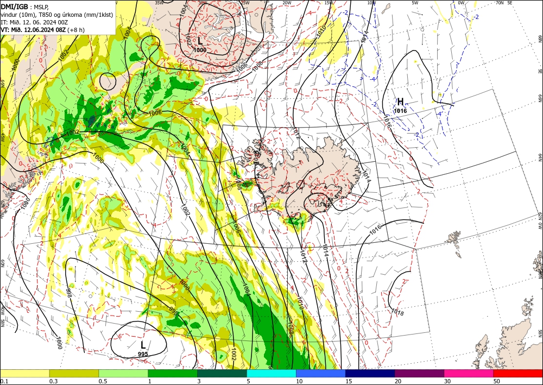Click the "VT: Mið. 12.06.2024 08Z (+8 h)" line
The image size is (543, 385).
pos(42,30)
